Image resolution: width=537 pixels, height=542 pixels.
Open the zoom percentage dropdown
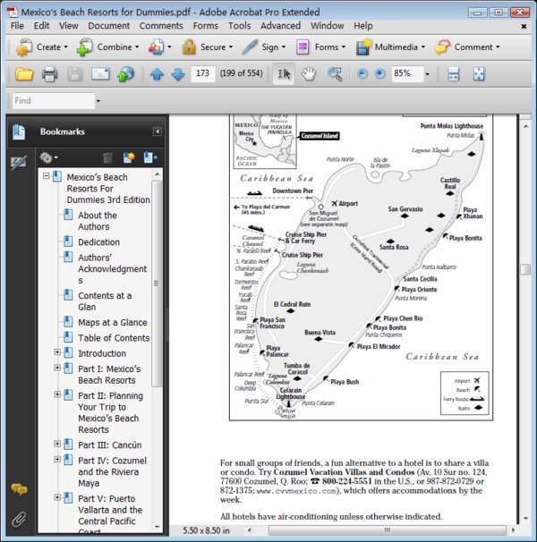pyautogui.click(x=427, y=74)
